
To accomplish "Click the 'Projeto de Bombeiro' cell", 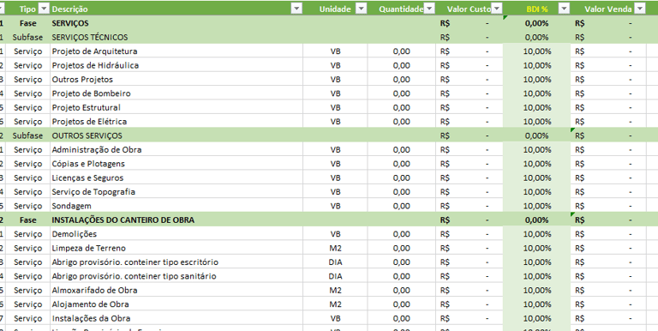I will [x=176, y=93].
